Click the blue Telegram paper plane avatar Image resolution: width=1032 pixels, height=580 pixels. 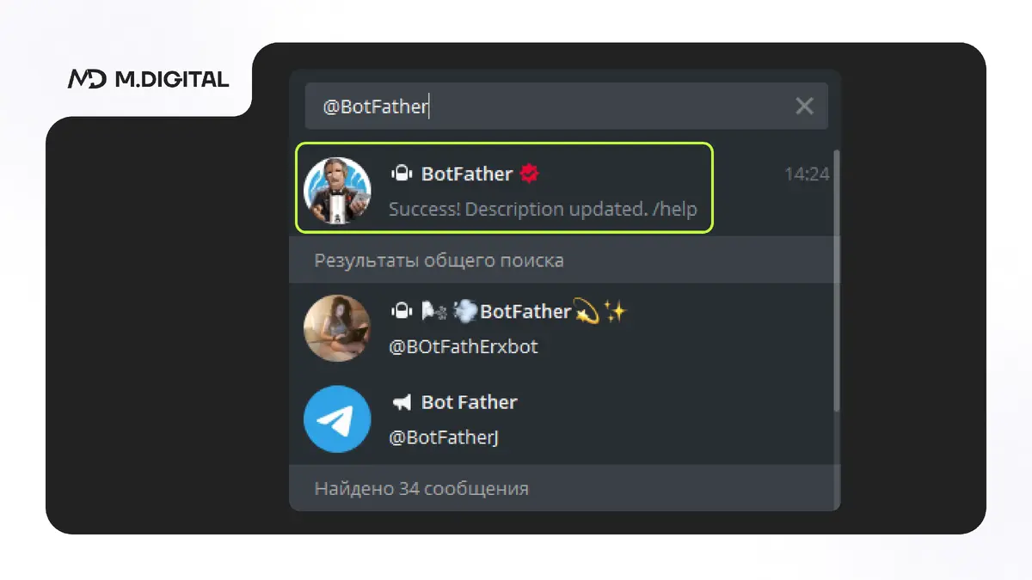click(x=337, y=419)
